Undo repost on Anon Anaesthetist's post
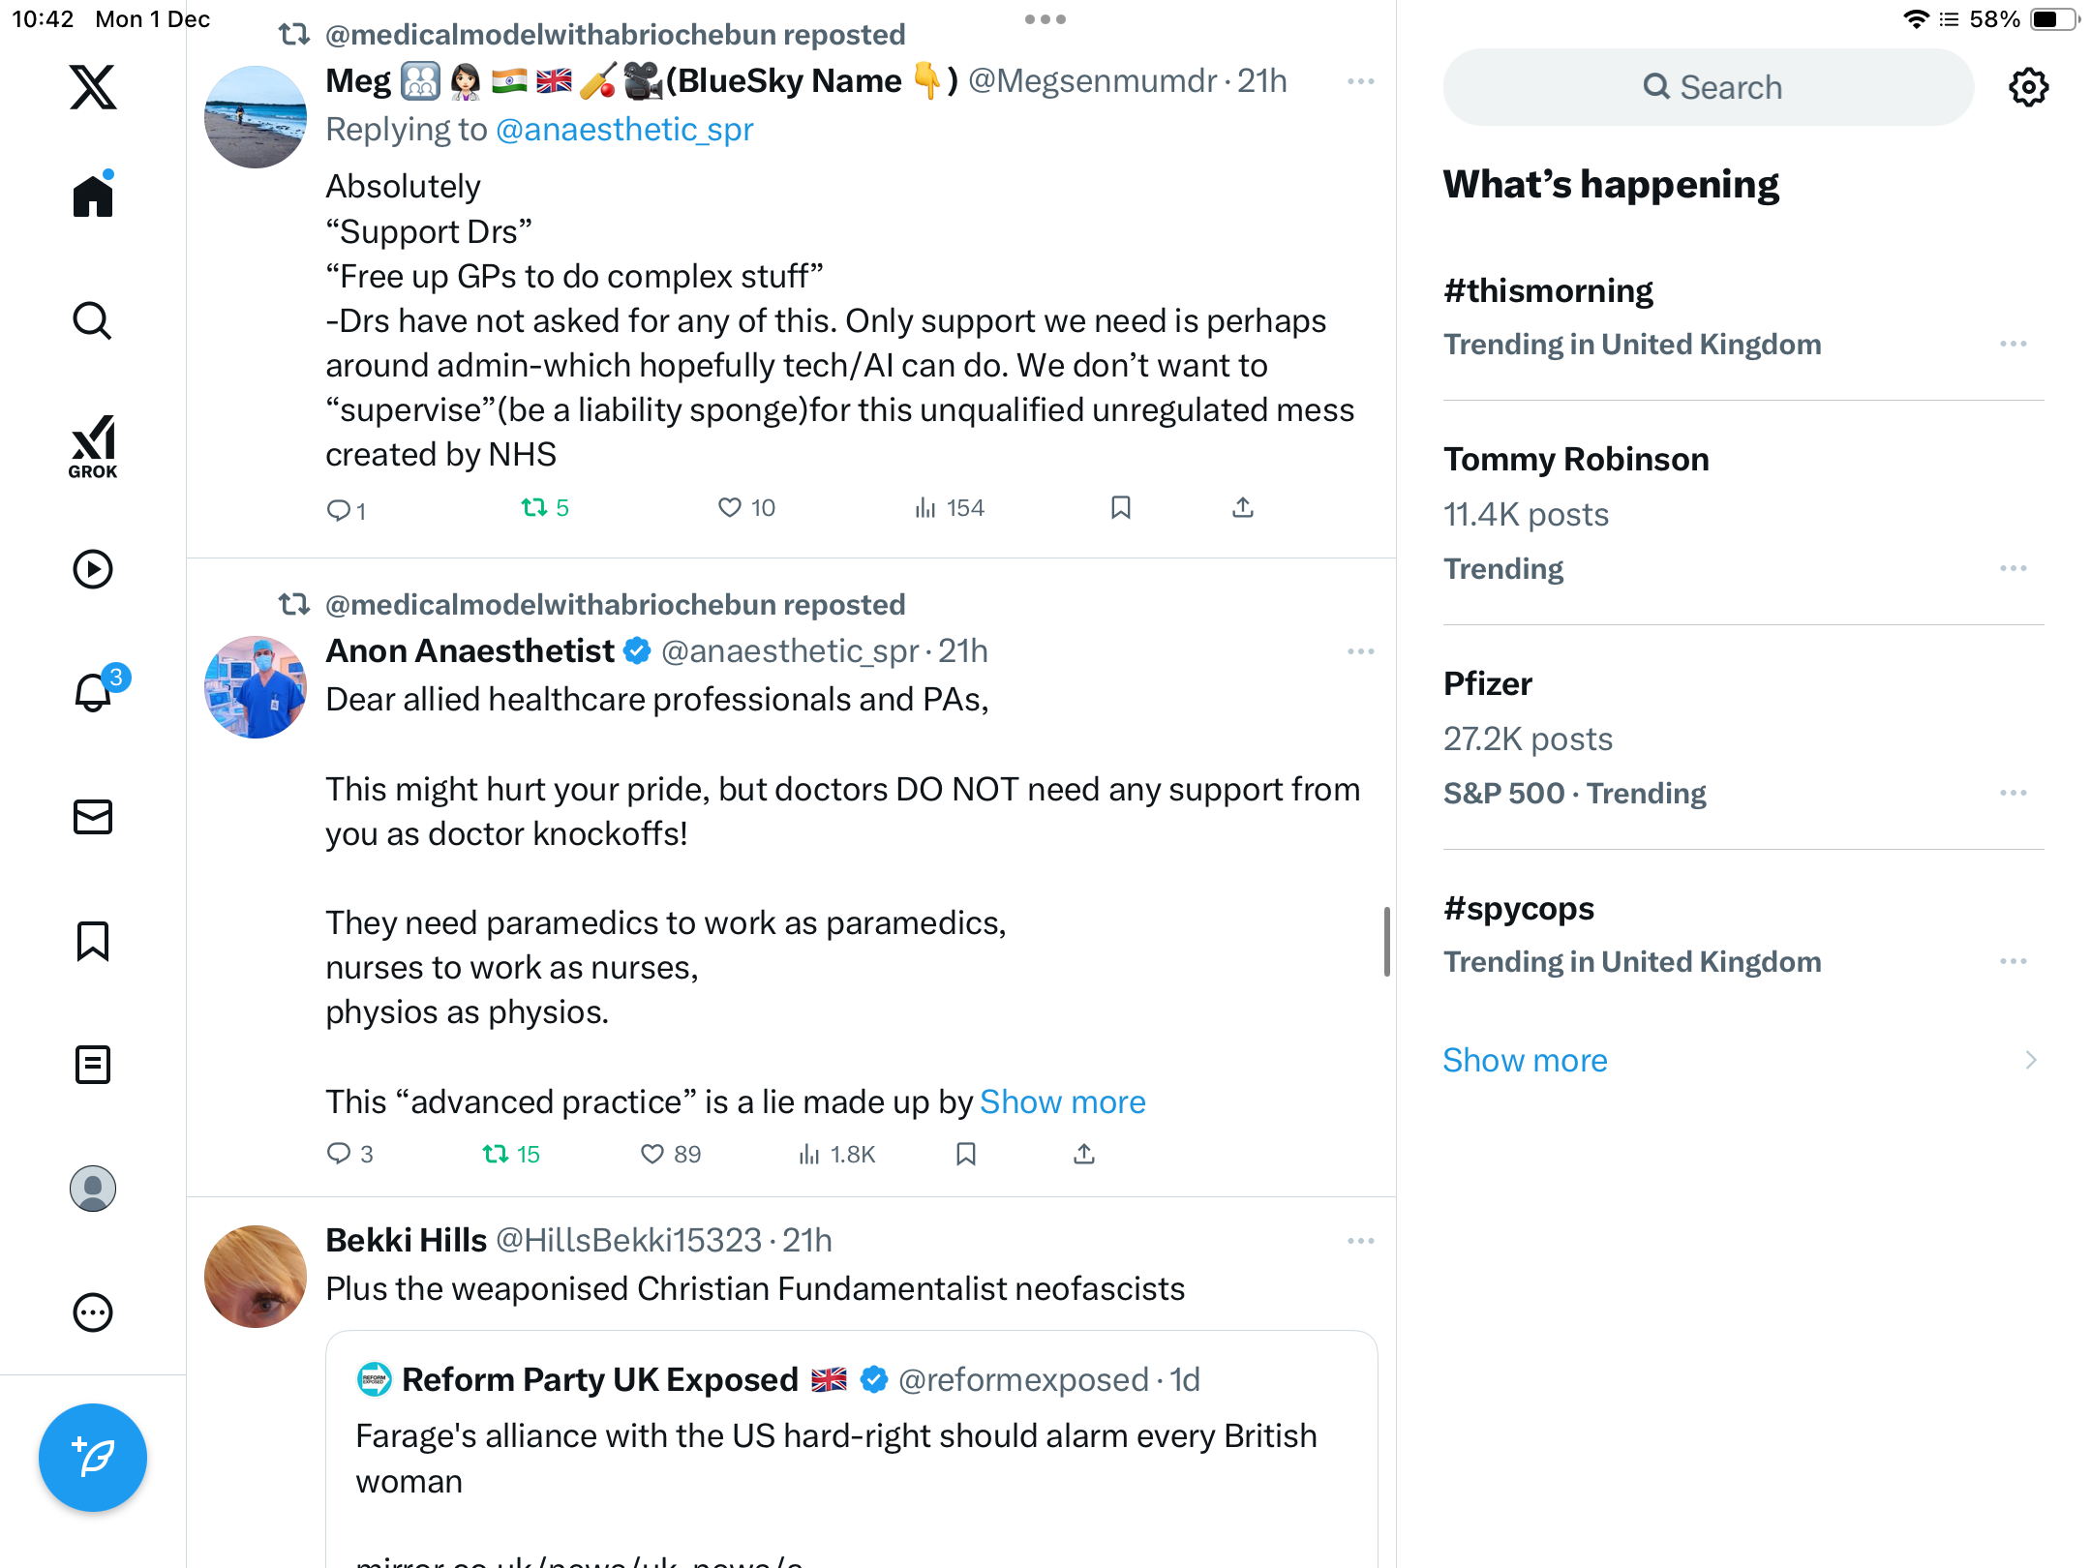This screenshot has width=2091, height=1568. (x=496, y=1154)
